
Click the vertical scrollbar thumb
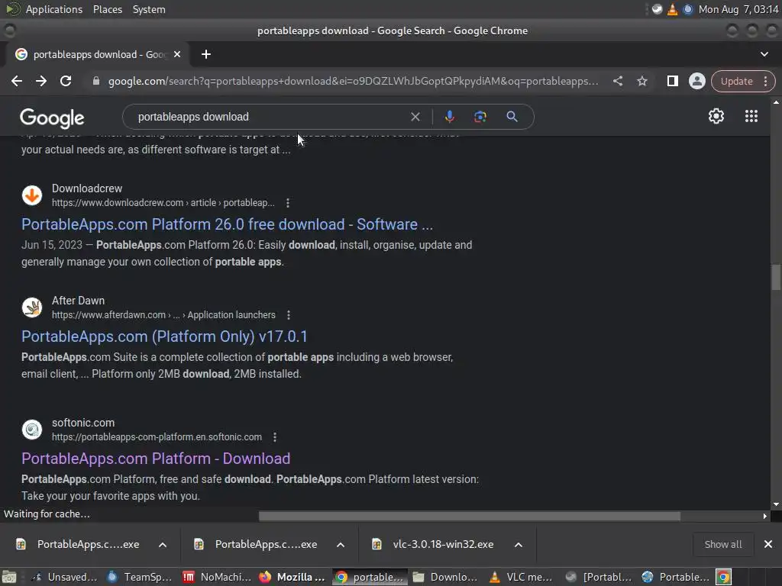pyautogui.click(x=776, y=277)
